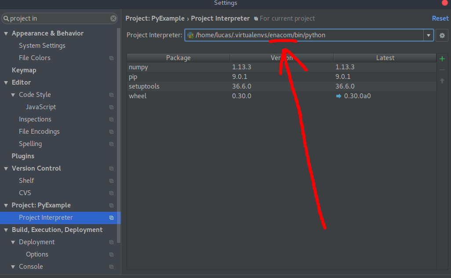Select the wheel package row
Viewport: 451px width, 278px height.
tap(282, 96)
